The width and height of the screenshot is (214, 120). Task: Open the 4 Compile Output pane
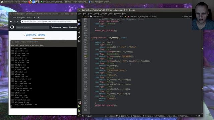148,116
